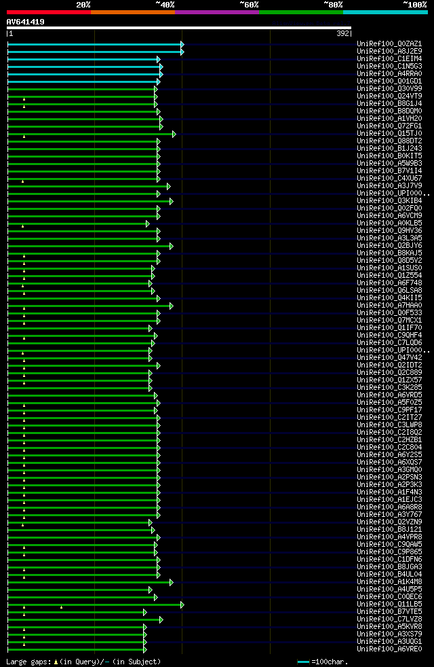Click the red 20% identity legend segment

49,12
